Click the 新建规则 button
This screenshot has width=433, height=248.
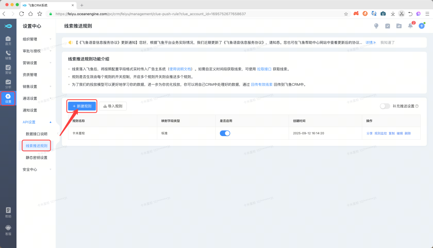click(x=82, y=106)
